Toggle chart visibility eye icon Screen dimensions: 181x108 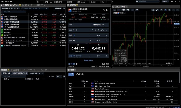pyautogui.click(x=161, y=10)
